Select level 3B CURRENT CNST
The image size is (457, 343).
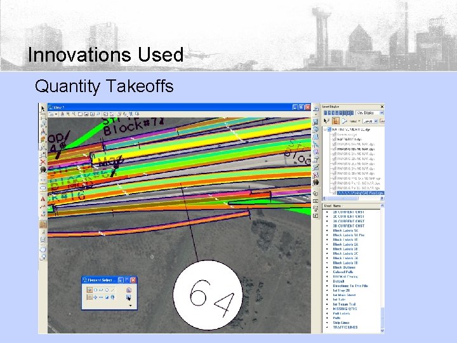pos(348,225)
